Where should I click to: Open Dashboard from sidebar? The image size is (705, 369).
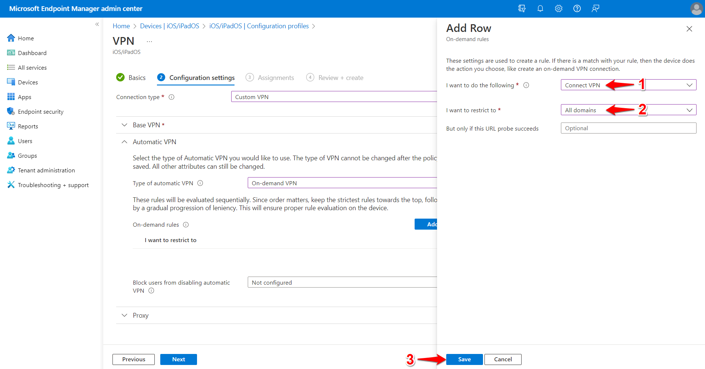pyautogui.click(x=32, y=53)
